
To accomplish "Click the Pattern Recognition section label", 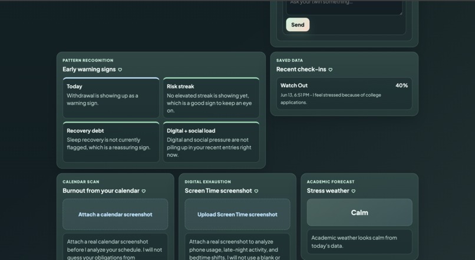I will [x=88, y=60].
